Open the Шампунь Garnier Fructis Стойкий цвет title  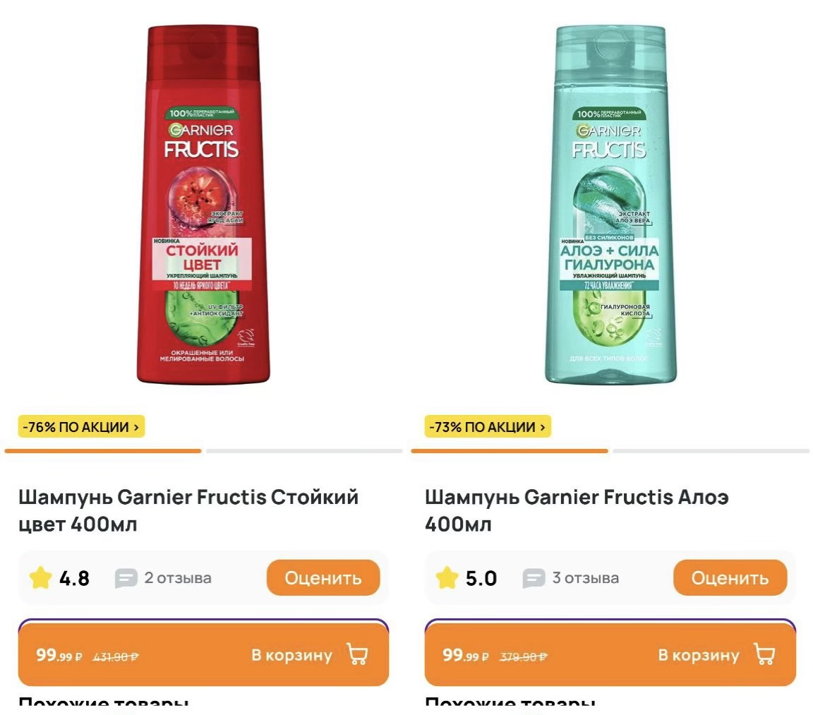tap(188, 510)
